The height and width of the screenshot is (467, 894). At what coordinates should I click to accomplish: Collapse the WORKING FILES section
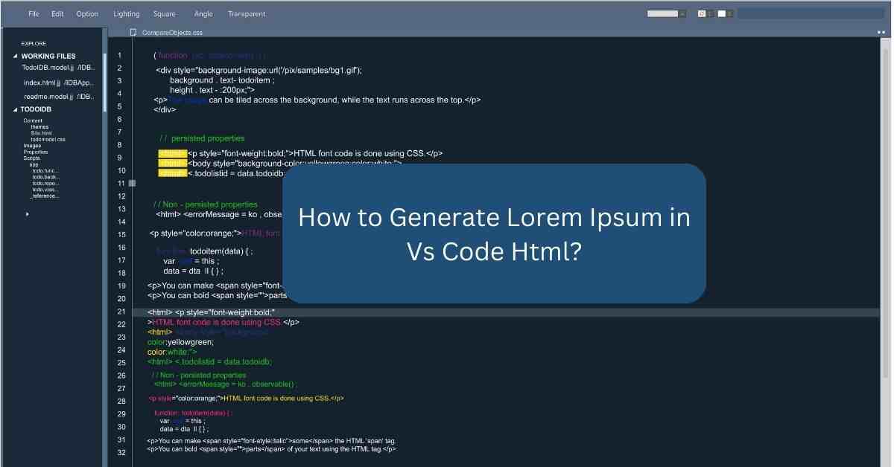[15, 56]
